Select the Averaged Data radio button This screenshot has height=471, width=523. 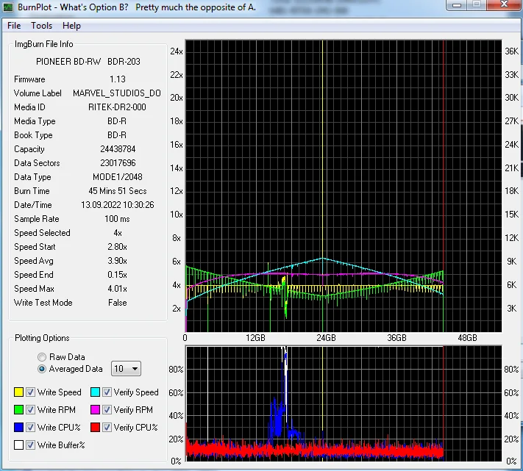coord(42,369)
